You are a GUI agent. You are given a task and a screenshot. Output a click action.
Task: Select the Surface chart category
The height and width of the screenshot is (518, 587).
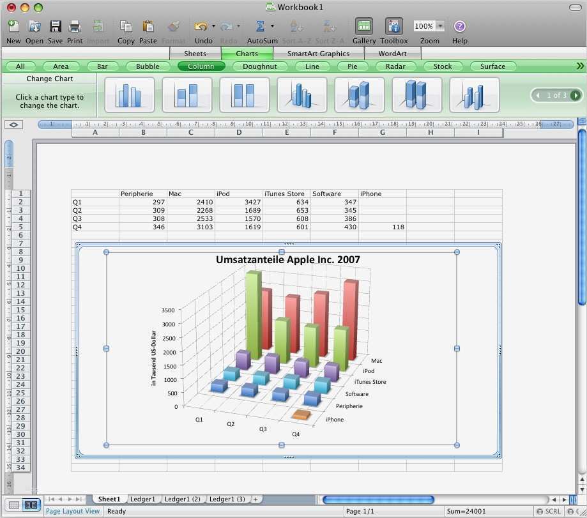pyautogui.click(x=492, y=66)
